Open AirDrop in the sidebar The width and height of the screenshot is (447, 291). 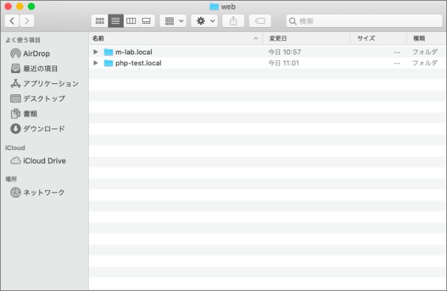(36, 54)
